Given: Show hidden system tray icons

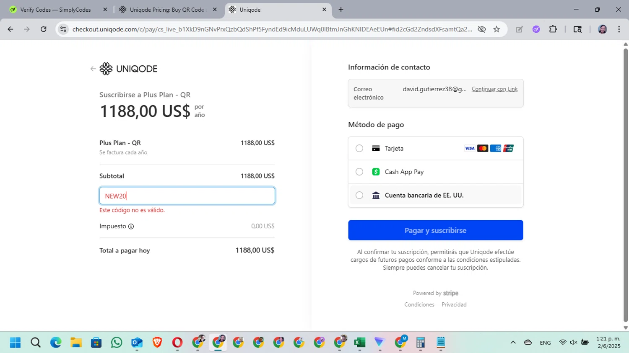Looking at the screenshot, I should [513, 343].
